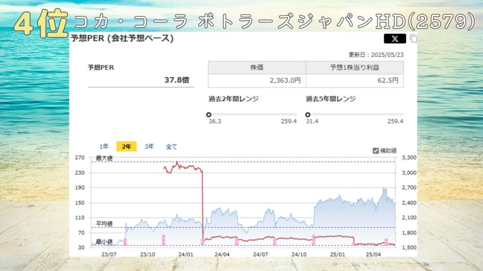The image size is (483, 271).
Task: Click the 過去2年間レンジ slider handle
Action: pos(209,114)
